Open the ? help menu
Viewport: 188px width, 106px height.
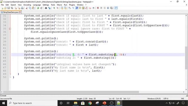[x=86, y=5]
